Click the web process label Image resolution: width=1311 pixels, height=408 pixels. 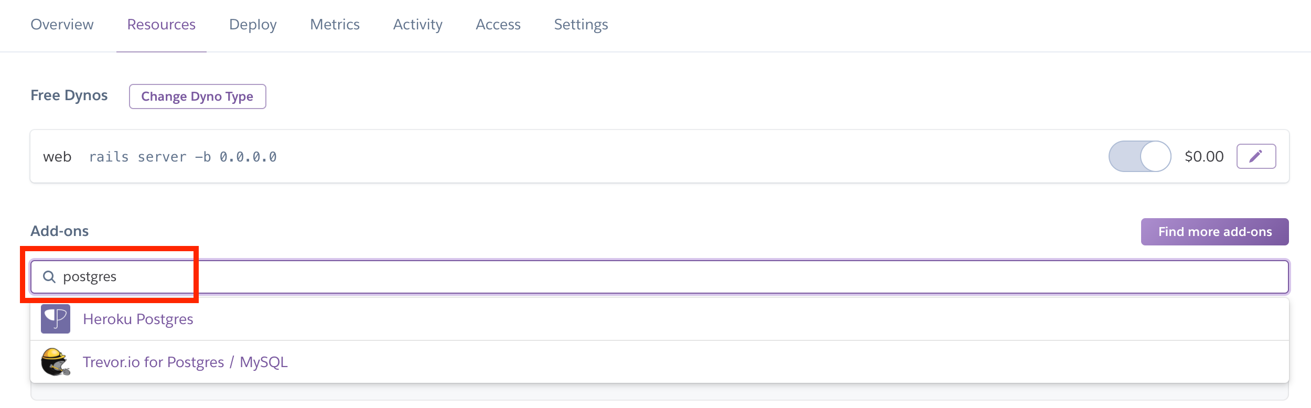(x=57, y=157)
